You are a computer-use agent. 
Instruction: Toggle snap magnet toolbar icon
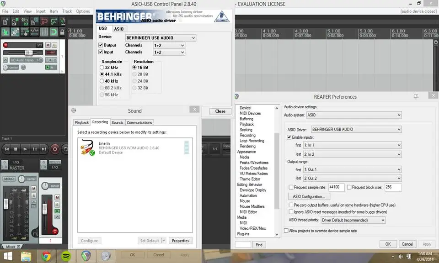[x=54, y=32]
